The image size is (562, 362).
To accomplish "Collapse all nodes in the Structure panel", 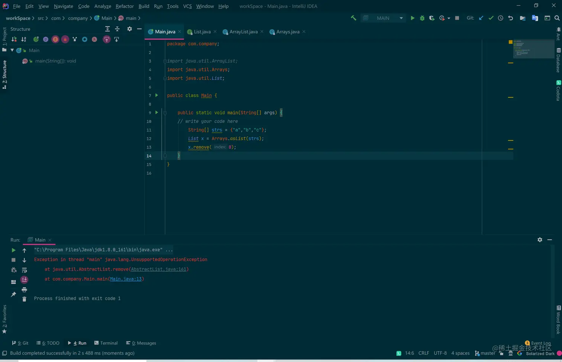I will [117, 29].
